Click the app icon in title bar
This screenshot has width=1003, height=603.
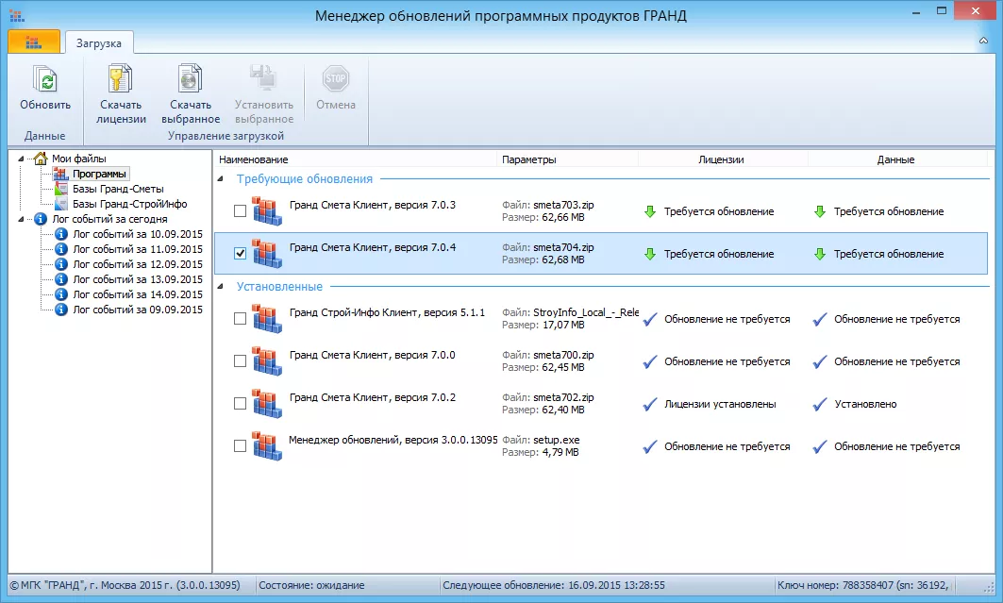(x=17, y=15)
